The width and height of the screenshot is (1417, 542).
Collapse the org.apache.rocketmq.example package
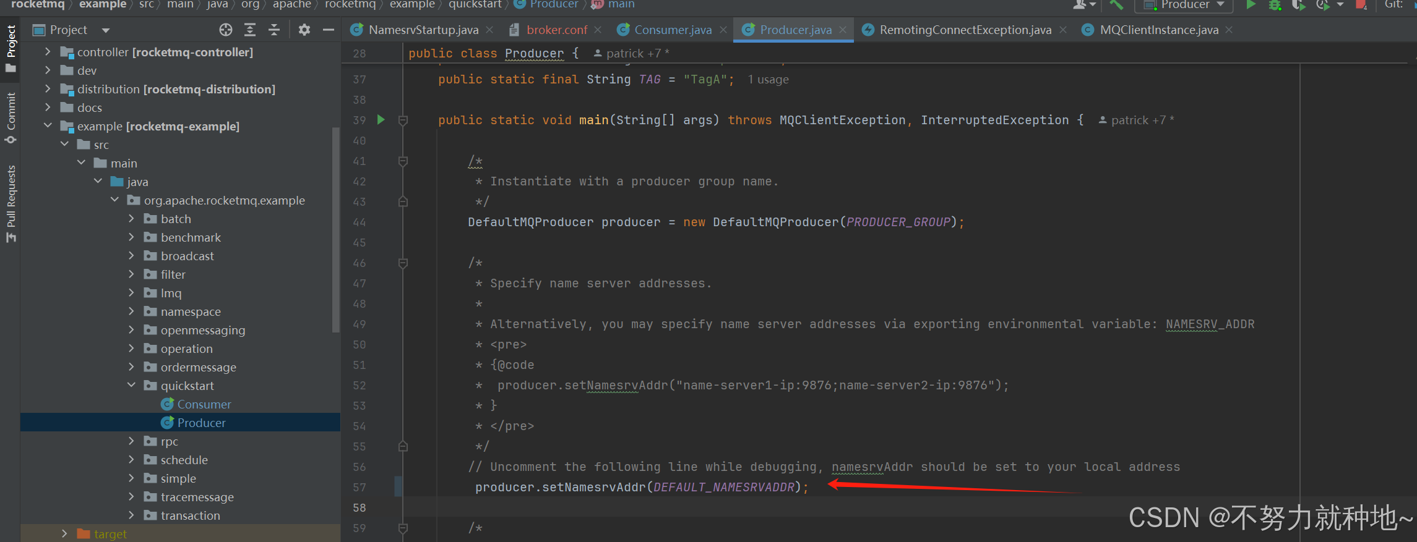(114, 200)
